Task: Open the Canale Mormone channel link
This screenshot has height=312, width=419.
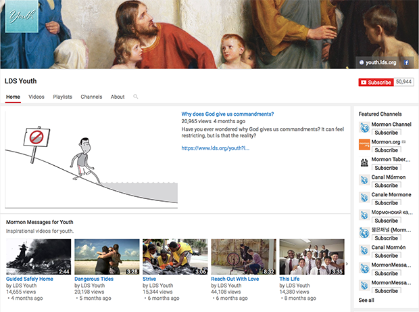Action: pyautogui.click(x=391, y=194)
